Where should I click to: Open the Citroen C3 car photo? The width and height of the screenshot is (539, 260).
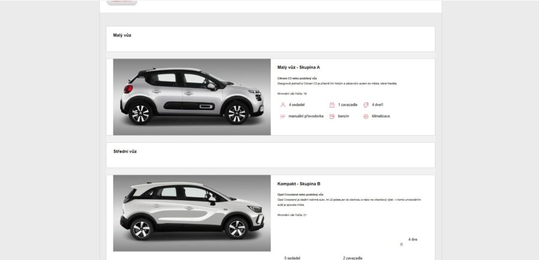pos(192,97)
